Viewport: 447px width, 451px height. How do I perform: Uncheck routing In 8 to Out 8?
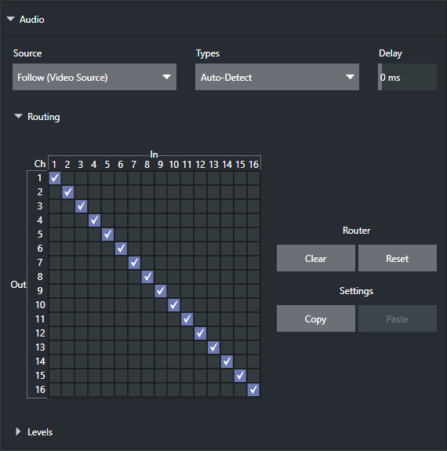(147, 277)
